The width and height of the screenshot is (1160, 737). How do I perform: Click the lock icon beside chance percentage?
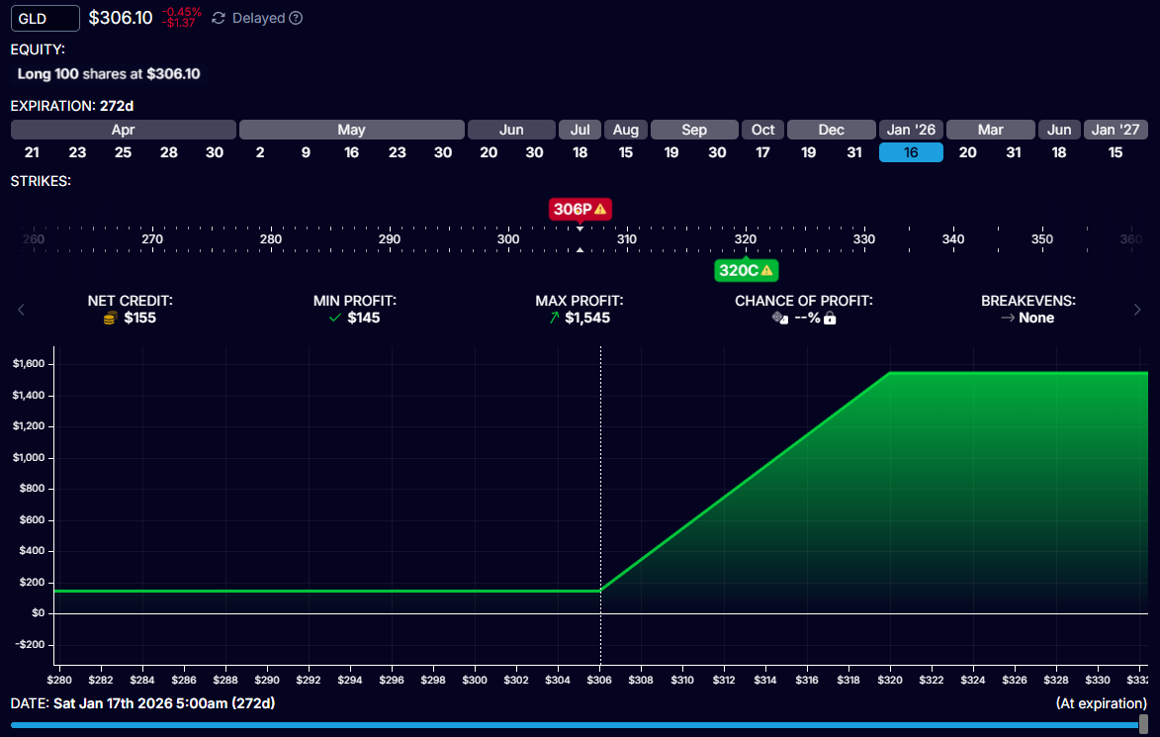click(830, 318)
